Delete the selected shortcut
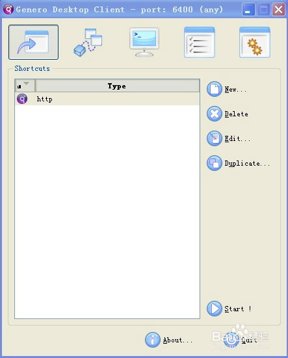Image resolution: width=288 pixels, height=358 pixels. click(x=228, y=114)
